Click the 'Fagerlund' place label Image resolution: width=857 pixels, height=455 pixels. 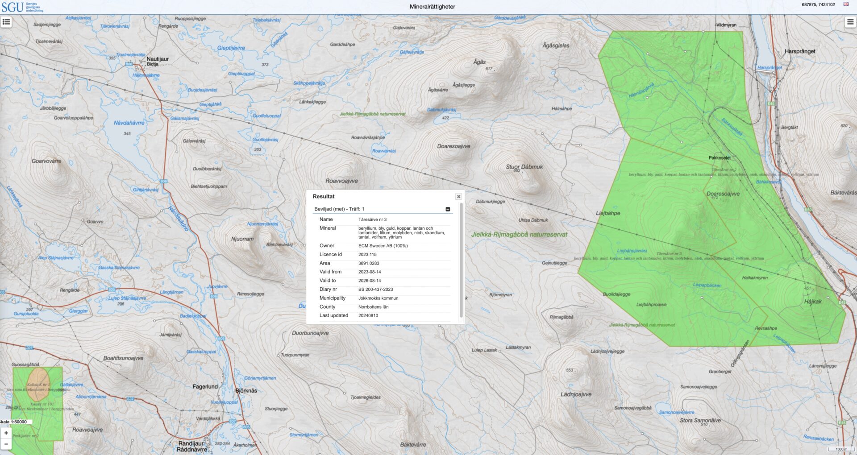[205, 387]
